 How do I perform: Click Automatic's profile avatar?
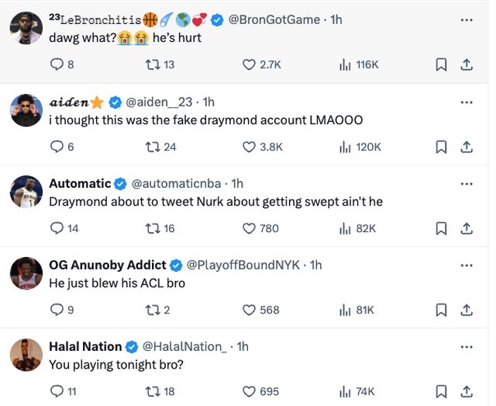(26, 193)
